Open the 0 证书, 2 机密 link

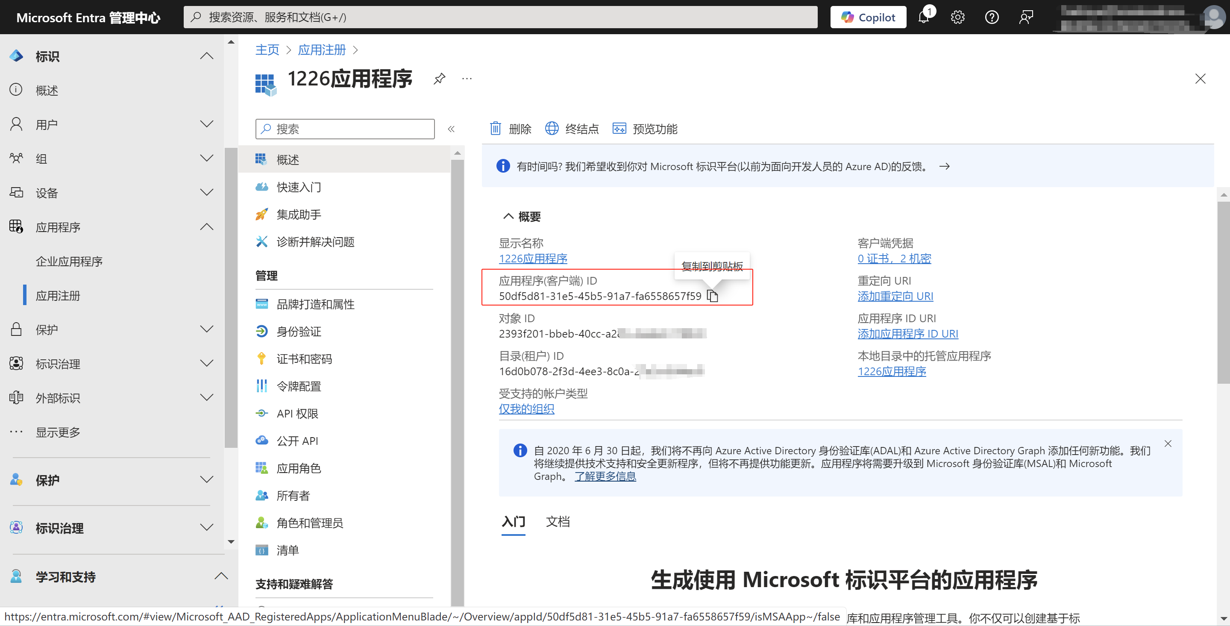[894, 259]
